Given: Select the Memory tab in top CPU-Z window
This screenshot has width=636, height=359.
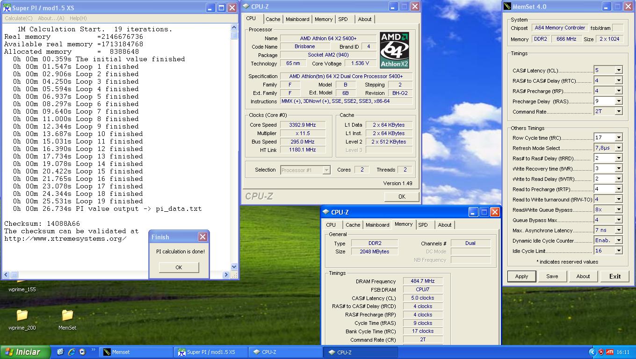Looking at the screenshot, I should (x=324, y=19).
